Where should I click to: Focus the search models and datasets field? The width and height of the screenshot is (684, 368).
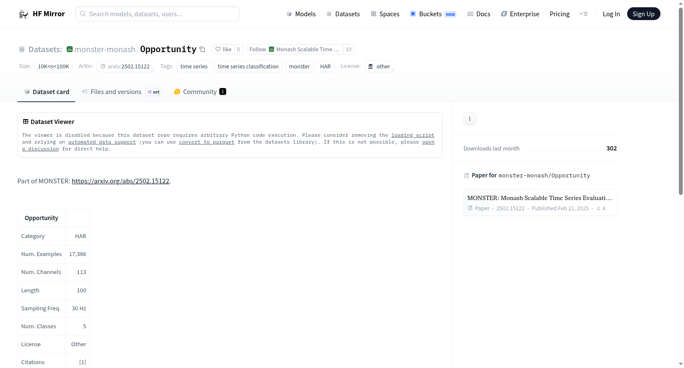pos(157,14)
